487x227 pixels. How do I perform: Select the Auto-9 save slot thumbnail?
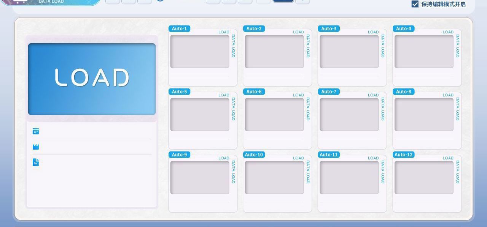tap(200, 178)
